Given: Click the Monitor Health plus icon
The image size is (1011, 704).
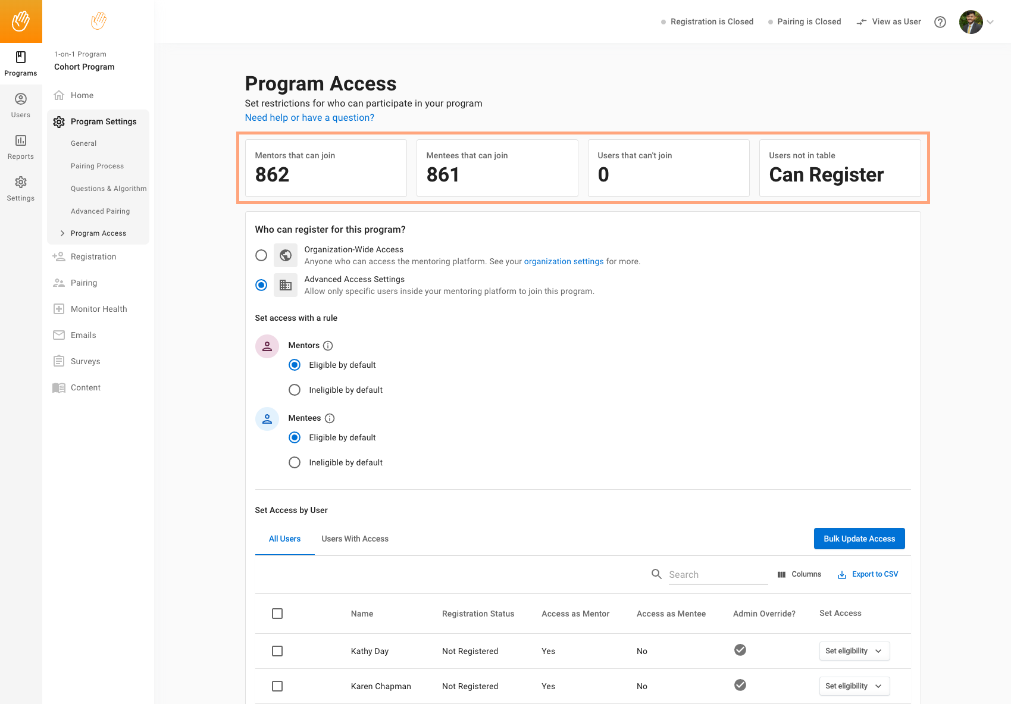Looking at the screenshot, I should click(59, 309).
